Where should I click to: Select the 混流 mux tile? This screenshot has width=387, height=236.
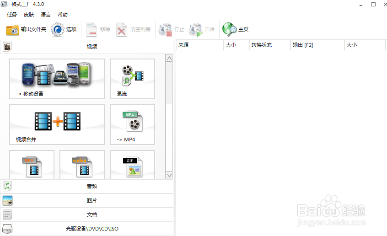click(x=132, y=79)
